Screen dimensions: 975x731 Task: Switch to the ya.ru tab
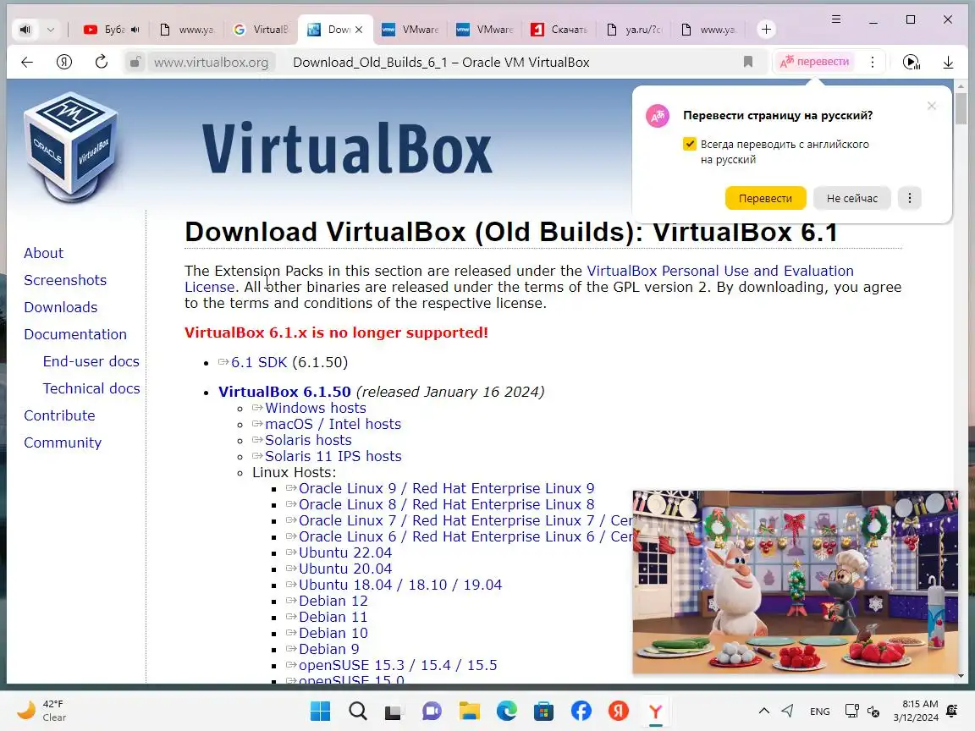click(x=634, y=30)
